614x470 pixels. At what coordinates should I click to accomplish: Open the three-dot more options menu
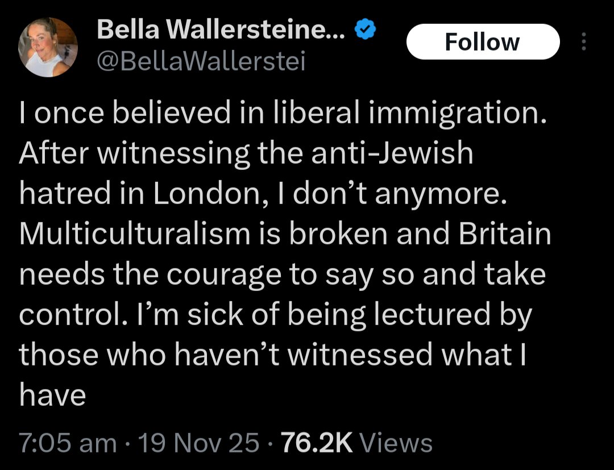pyautogui.click(x=583, y=41)
